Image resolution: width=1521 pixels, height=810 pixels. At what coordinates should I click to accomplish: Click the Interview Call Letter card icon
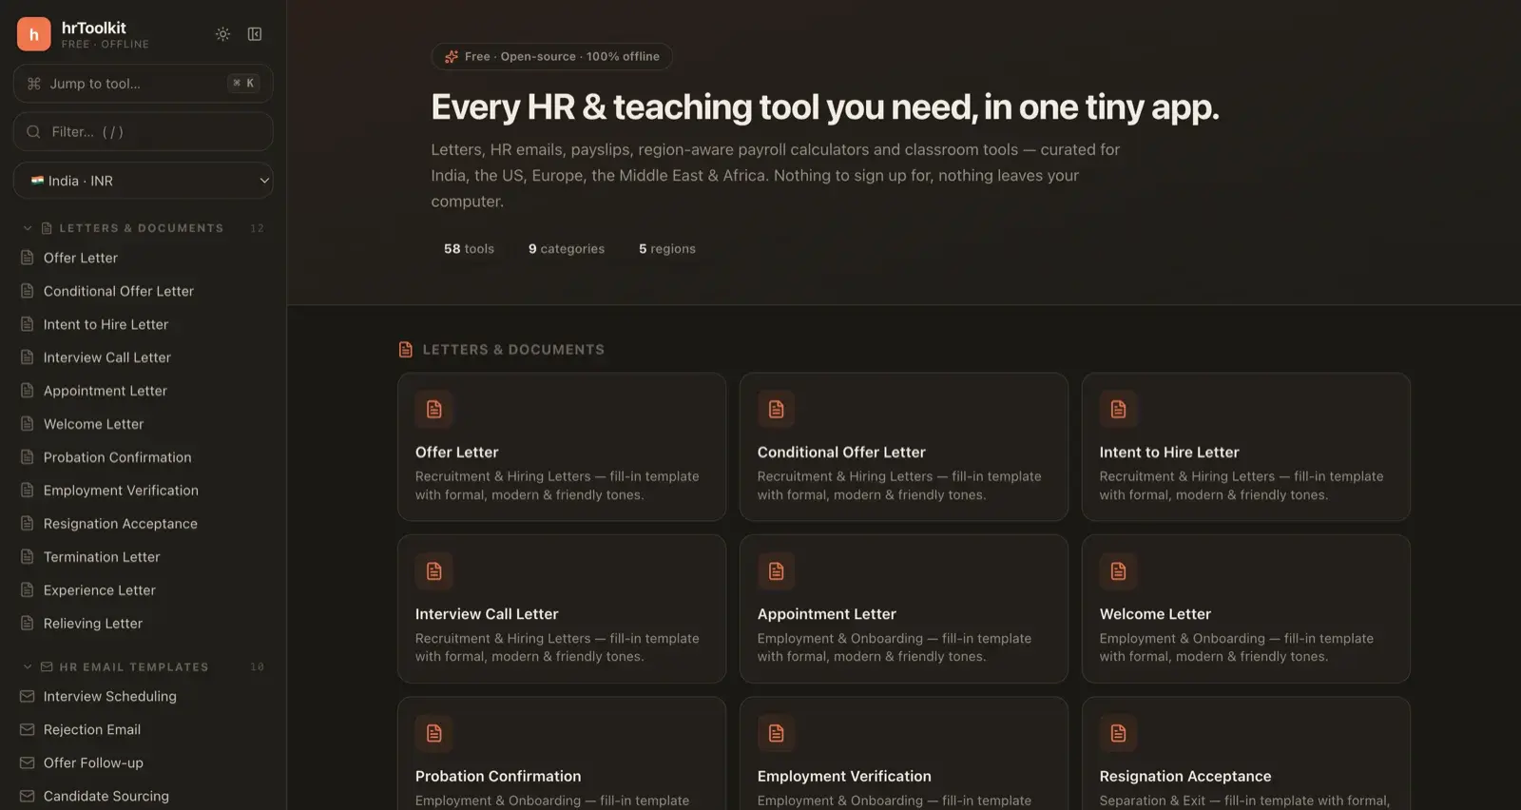point(434,571)
